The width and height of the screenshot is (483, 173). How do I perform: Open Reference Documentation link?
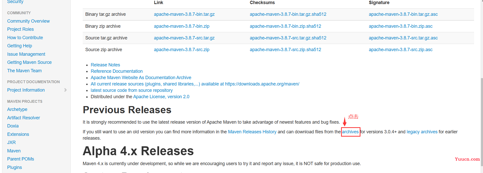[117, 71]
